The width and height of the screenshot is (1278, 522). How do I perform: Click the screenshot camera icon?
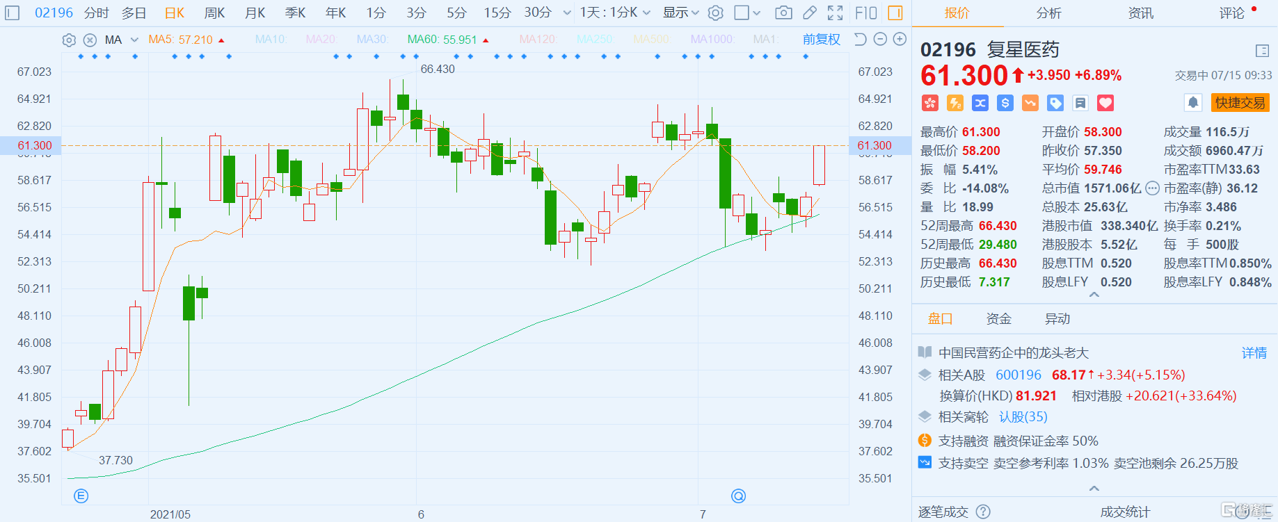pos(783,13)
